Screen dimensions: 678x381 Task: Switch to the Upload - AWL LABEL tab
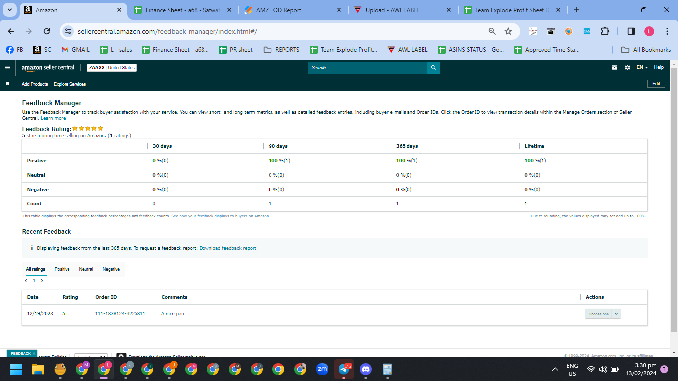pyautogui.click(x=403, y=10)
